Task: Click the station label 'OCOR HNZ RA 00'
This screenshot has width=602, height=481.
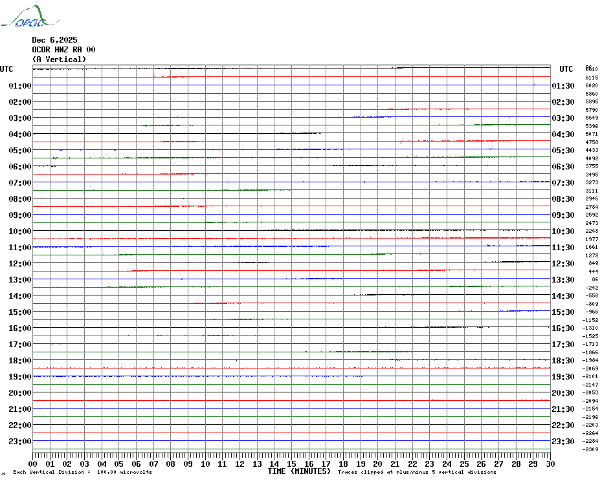Action: pos(63,50)
